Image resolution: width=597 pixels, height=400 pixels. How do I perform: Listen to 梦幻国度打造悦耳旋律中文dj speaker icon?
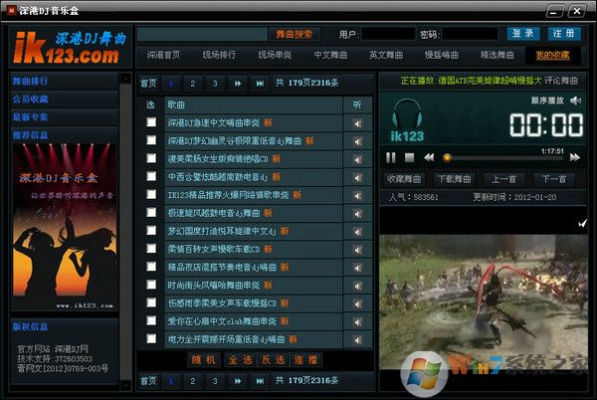pos(357,232)
